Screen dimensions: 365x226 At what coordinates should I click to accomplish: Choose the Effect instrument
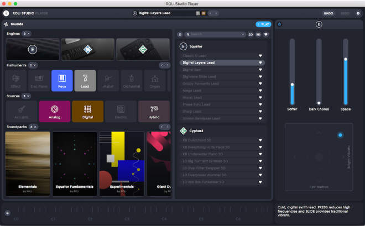15,81
